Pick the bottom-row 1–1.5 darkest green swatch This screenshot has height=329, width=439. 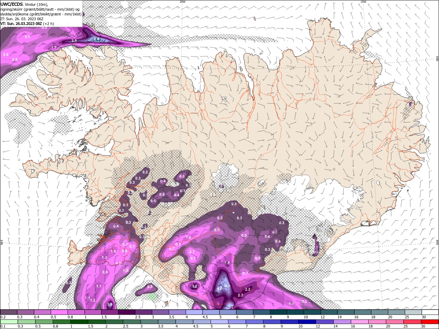(79, 322)
